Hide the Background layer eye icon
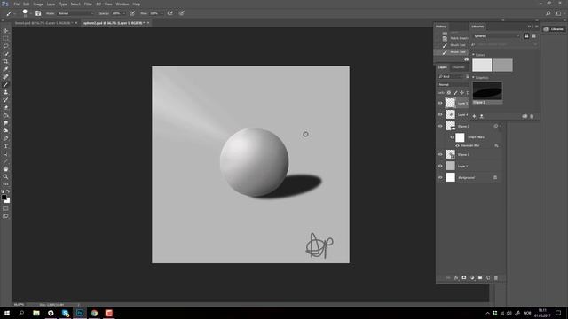This screenshot has height=319, width=568. (x=440, y=177)
